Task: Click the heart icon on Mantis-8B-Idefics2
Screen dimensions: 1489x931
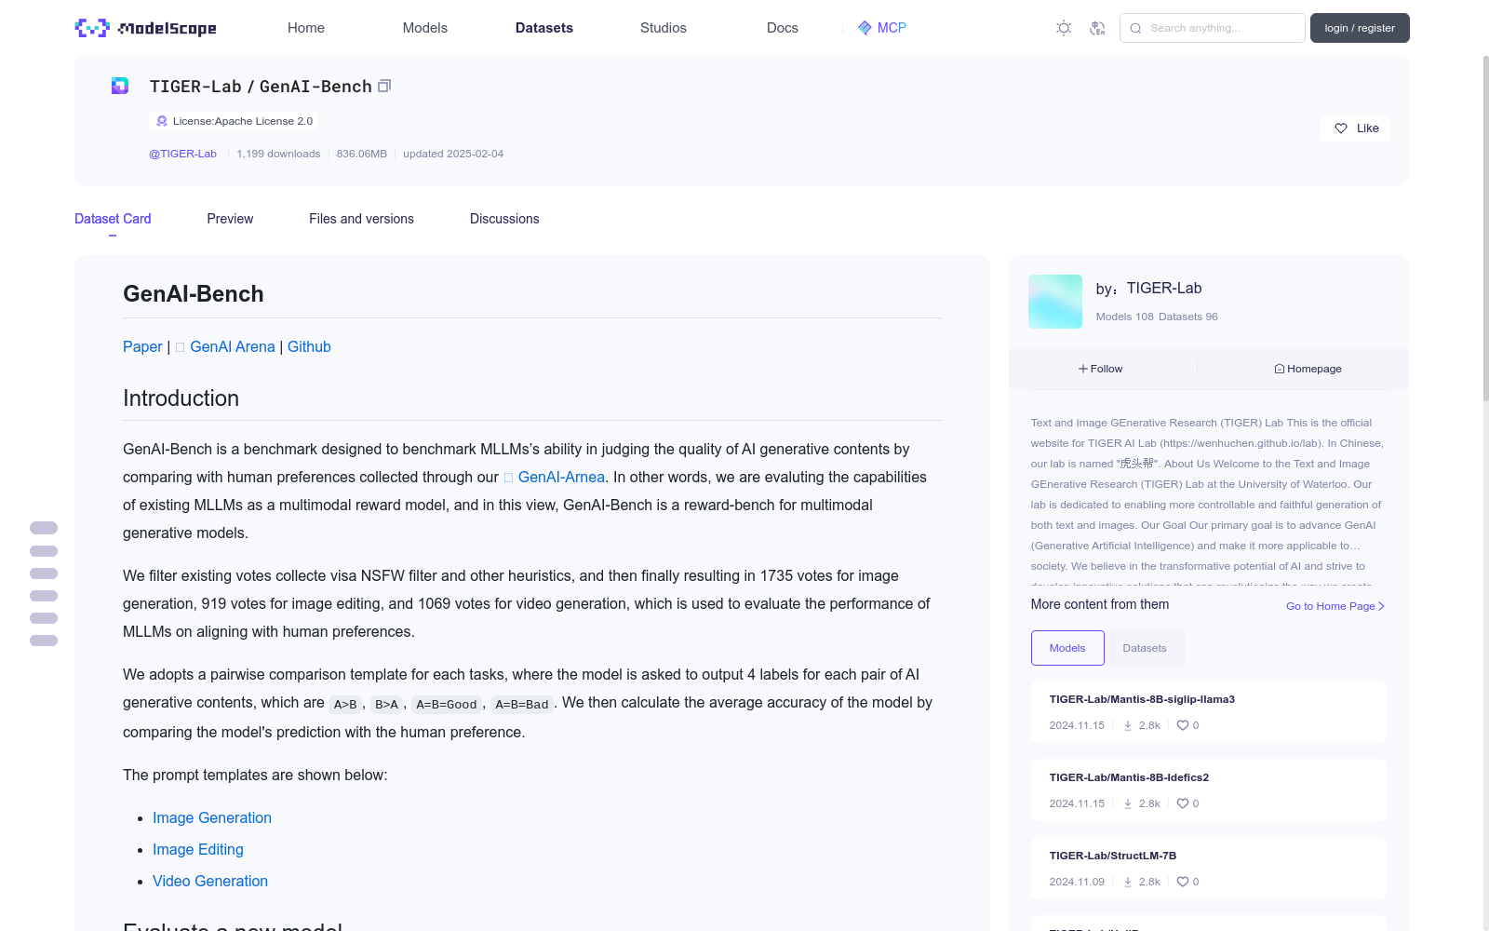Action: 1183,803
